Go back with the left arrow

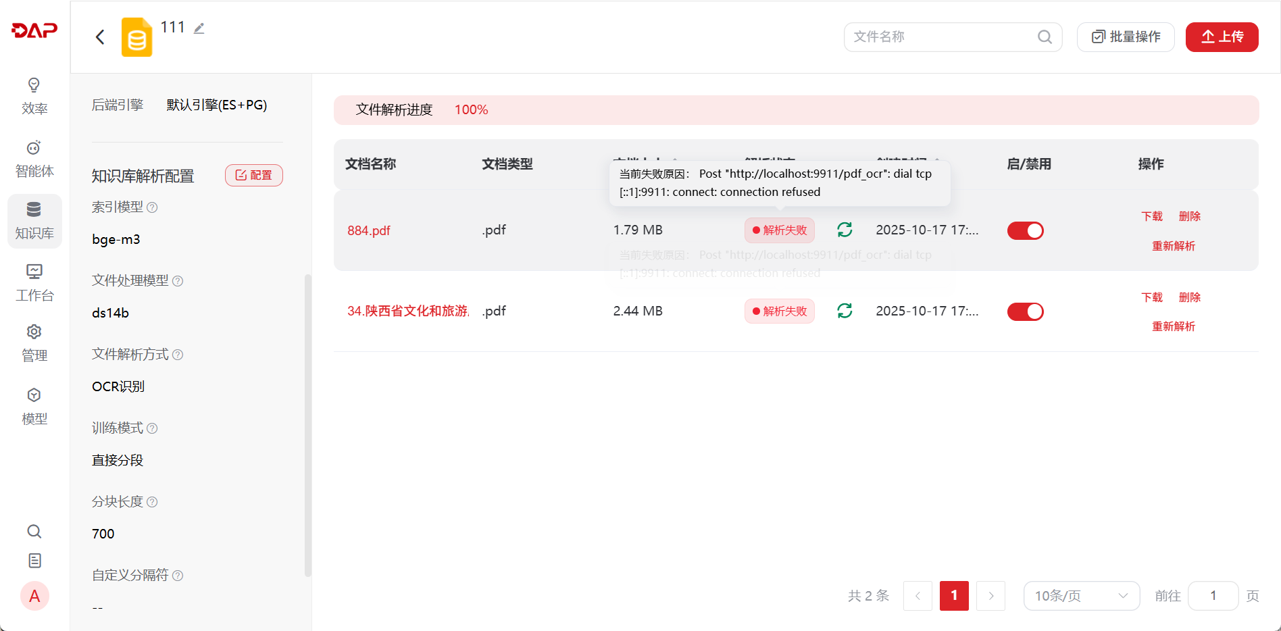[x=100, y=37]
